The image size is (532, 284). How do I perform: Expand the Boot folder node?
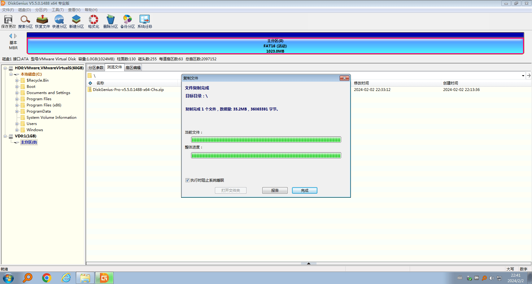tap(17, 87)
